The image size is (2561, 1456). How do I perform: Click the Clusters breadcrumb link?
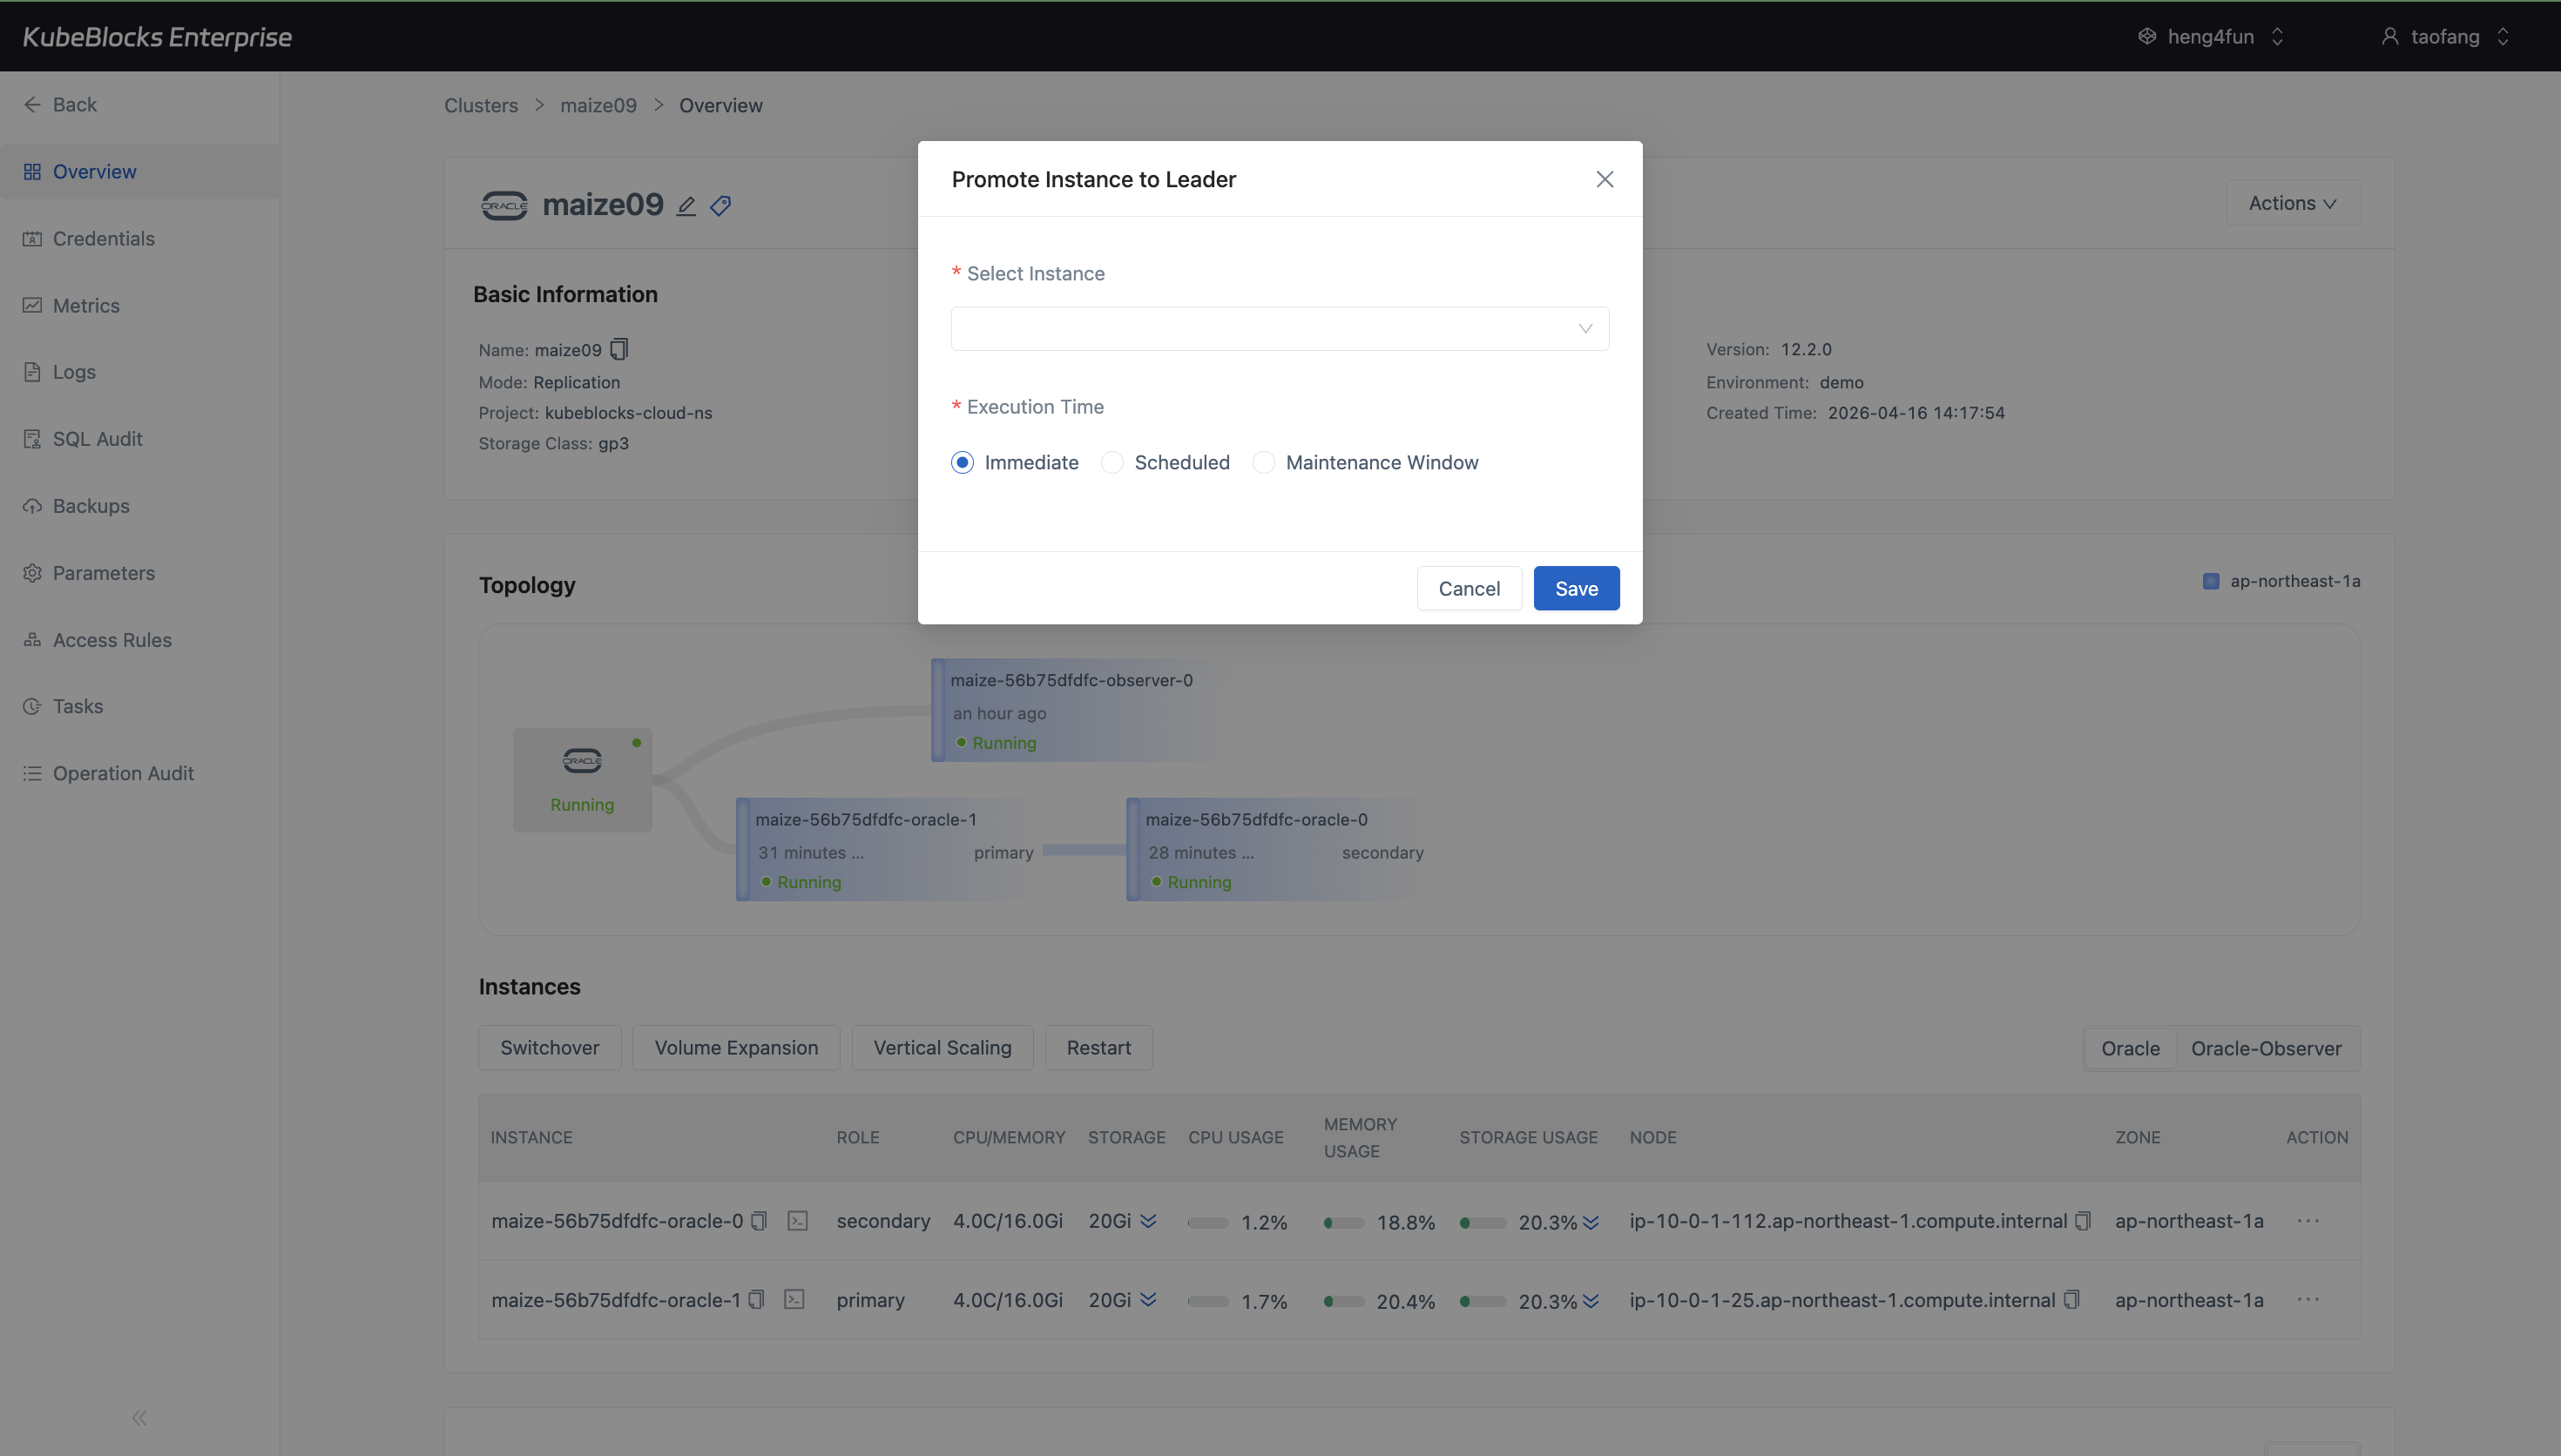click(481, 105)
